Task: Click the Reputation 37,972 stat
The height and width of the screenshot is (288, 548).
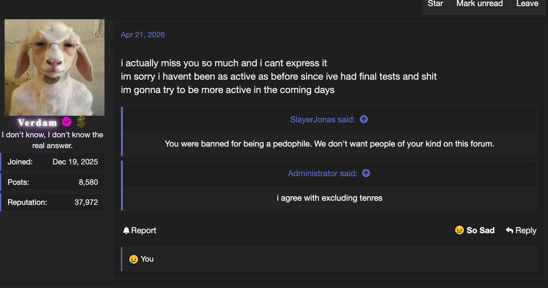Action: [x=53, y=202]
